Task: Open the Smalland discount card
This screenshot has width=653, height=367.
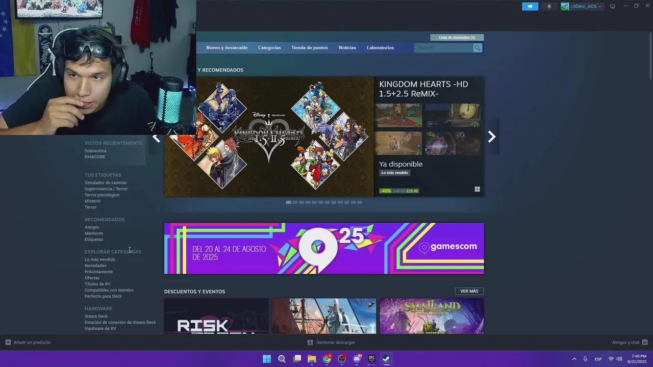Action: pyautogui.click(x=432, y=316)
